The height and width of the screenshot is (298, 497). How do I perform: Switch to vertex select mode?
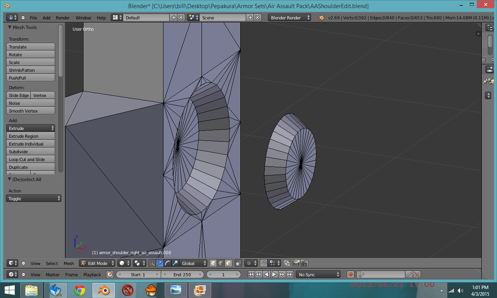[213, 263]
